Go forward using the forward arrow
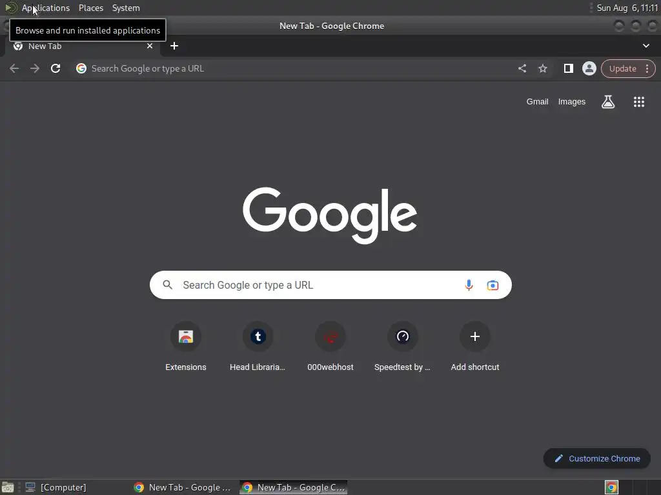661x495 pixels. point(35,68)
